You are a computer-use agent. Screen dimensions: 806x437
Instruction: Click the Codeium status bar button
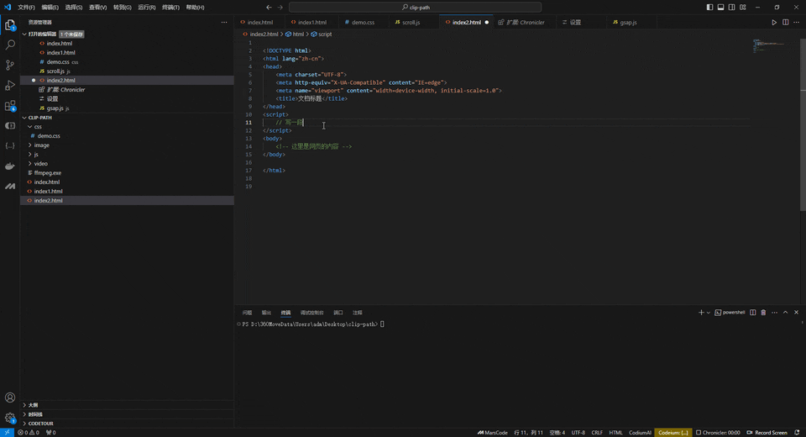[673, 432]
